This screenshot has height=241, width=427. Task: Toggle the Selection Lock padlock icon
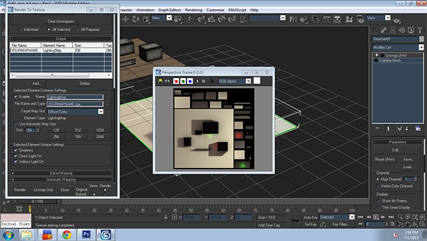(x=166, y=217)
